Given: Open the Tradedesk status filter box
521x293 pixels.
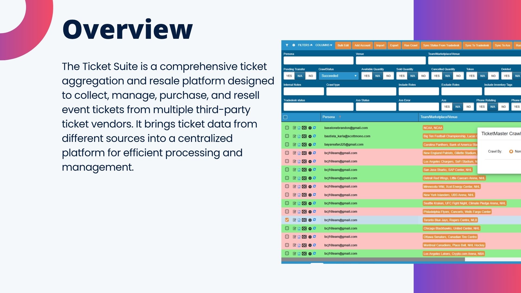Looking at the screenshot, I should coord(319,107).
